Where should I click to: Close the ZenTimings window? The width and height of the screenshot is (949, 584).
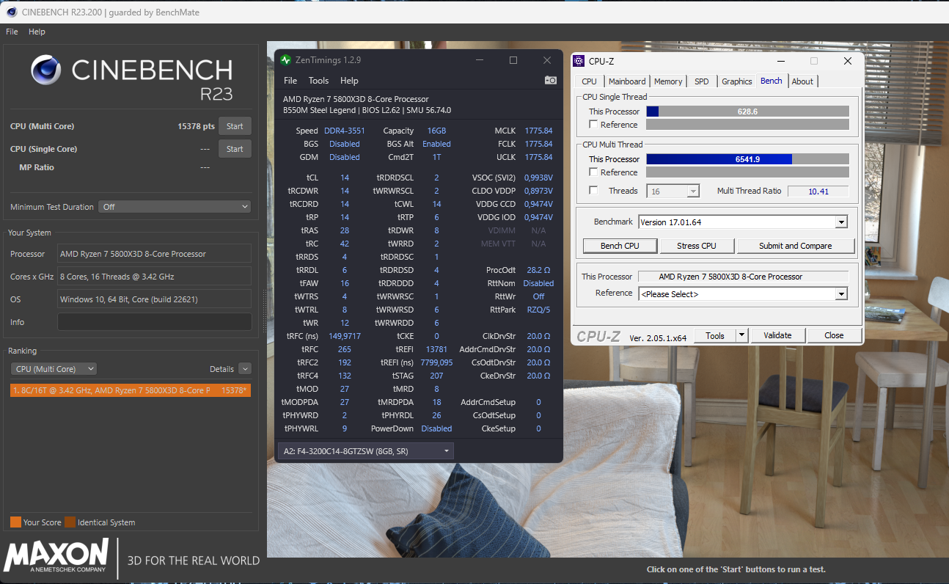pos(547,60)
